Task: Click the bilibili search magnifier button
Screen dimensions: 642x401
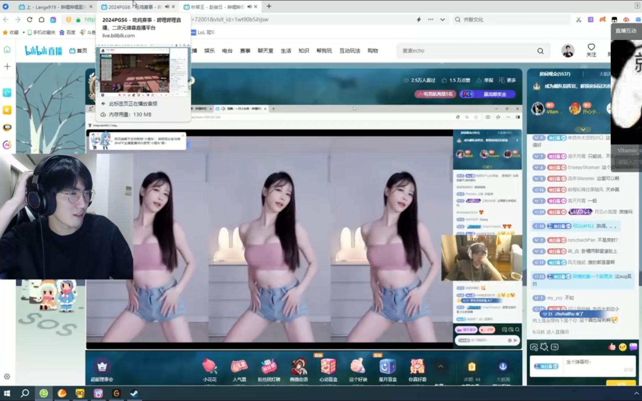Action: tap(540, 51)
